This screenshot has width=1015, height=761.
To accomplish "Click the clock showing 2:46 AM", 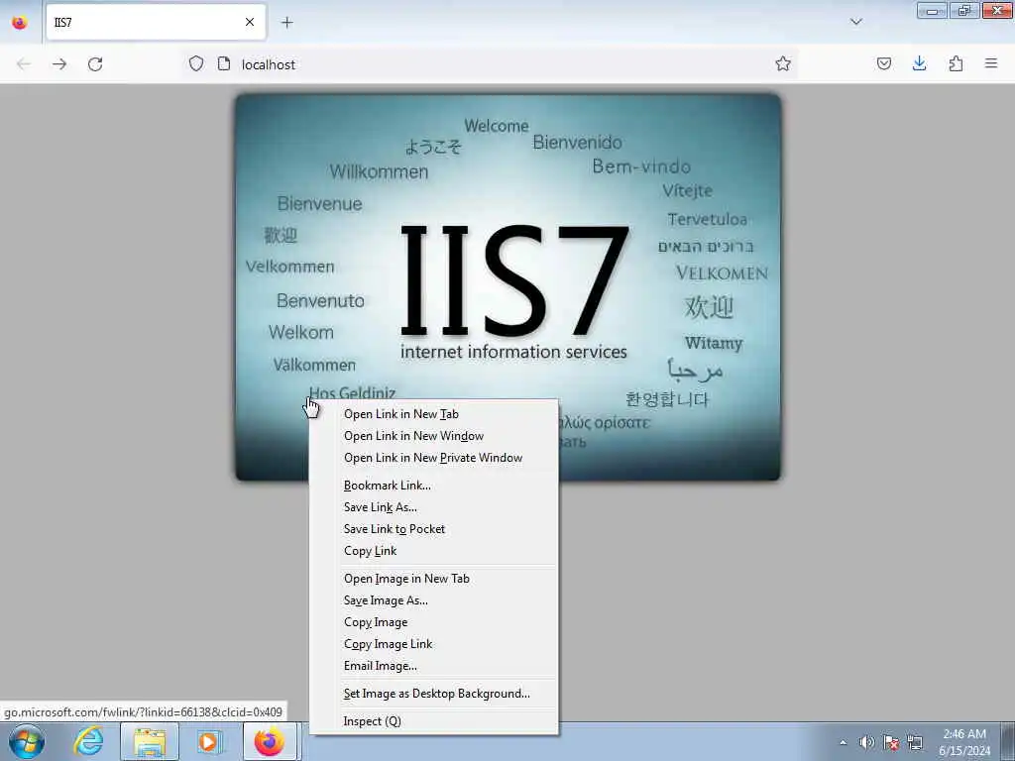I will tap(964, 742).
